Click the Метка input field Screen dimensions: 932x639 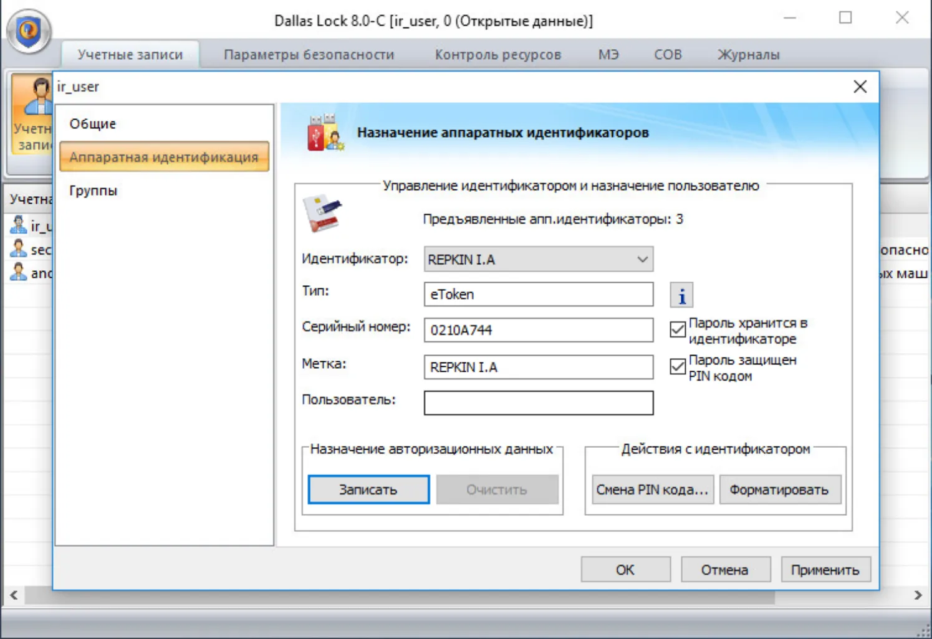(x=539, y=367)
